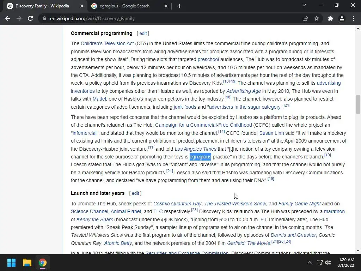Follow the TLC link
This screenshot has width=361, height=271.
point(158,212)
